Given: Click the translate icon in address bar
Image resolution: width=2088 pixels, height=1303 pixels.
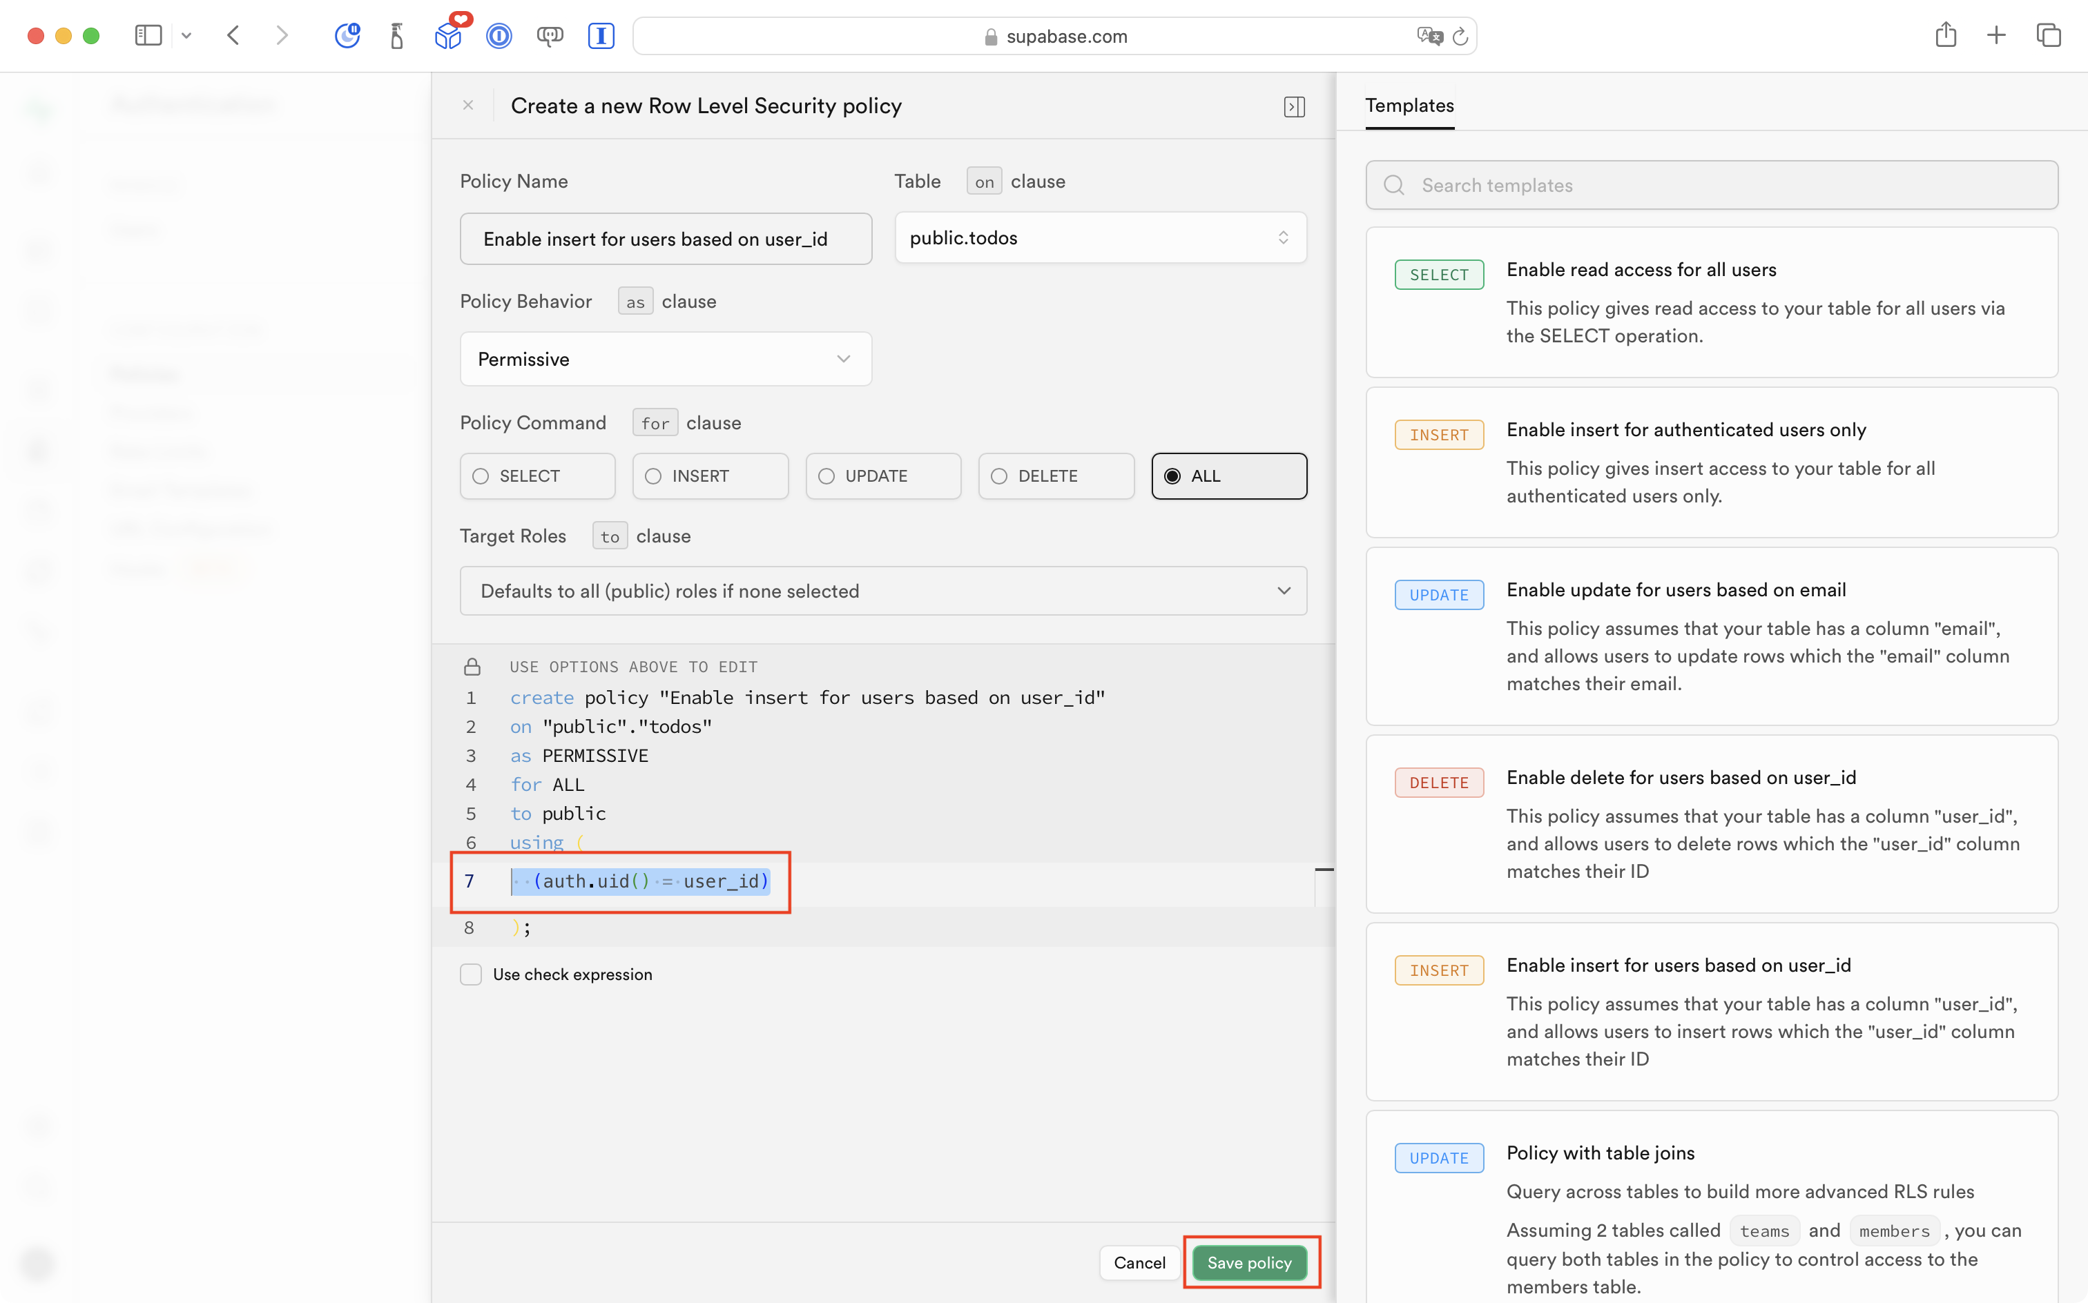Looking at the screenshot, I should (x=1429, y=36).
